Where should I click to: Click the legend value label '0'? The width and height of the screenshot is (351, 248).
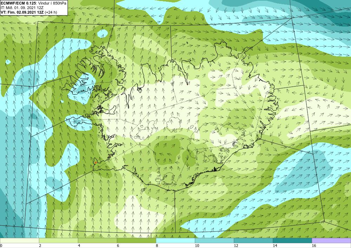point(1,246)
